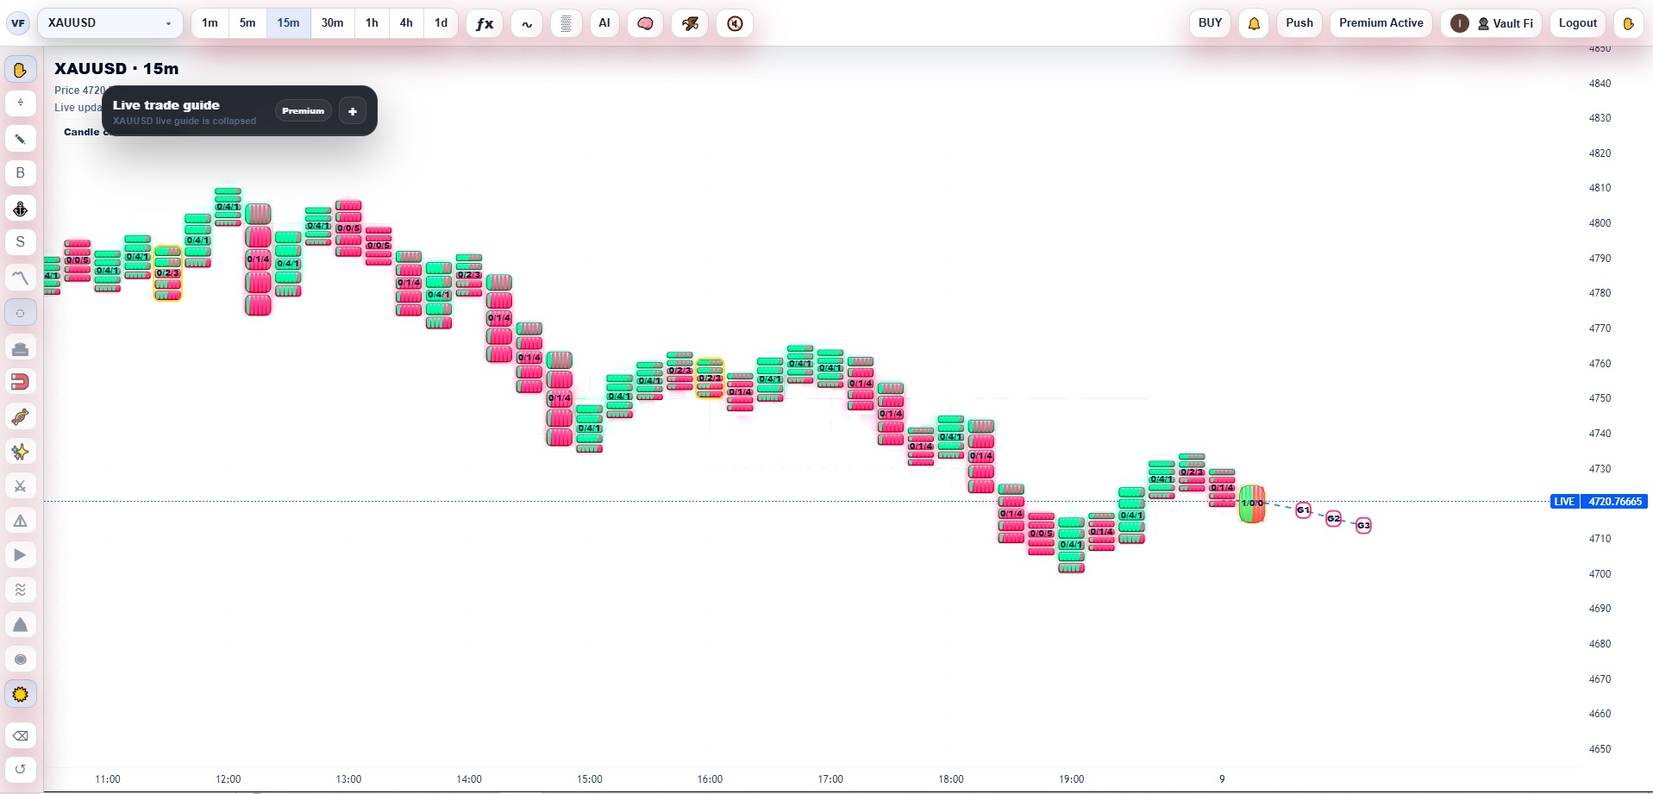Toggle the muted sound icon
This screenshot has width=1653, height=794.
[x=735, y=23]
